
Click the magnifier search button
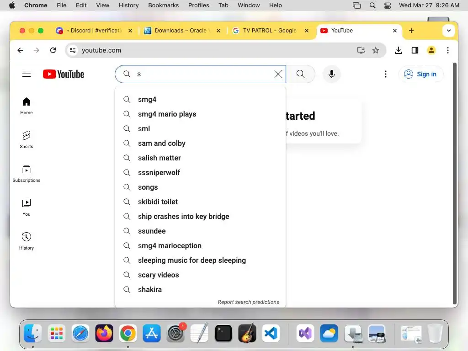(x=301, y=74)
